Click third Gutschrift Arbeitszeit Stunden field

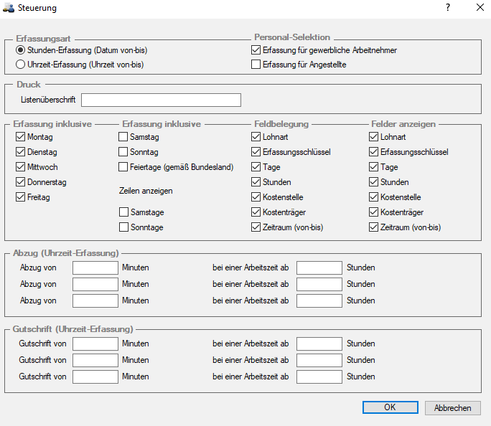pos(319,377)
